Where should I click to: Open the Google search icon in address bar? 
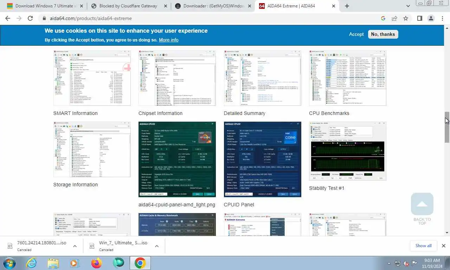tap(383, 18)
